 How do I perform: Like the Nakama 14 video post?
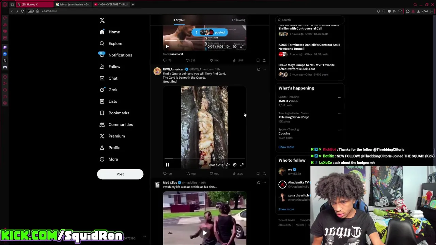click(x=214, y=60)
